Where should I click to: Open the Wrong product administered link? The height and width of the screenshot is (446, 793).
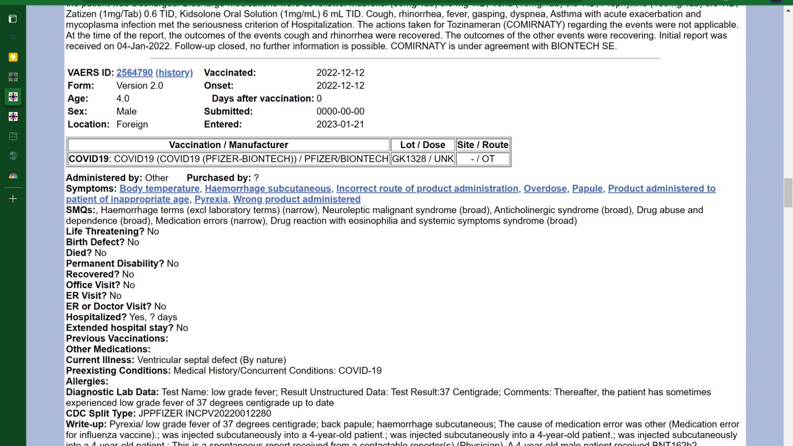tap(297, 199)
